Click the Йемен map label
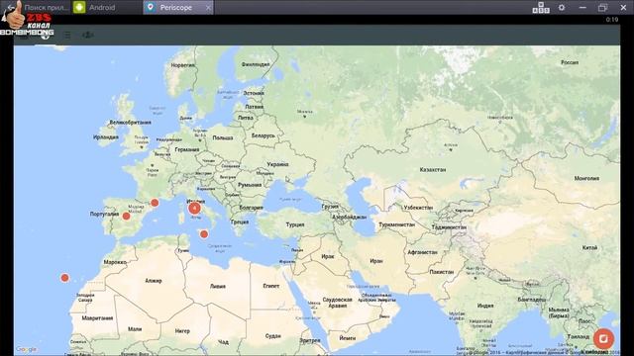634x356 pixels. pyautogui.click(x=348, y=338)
